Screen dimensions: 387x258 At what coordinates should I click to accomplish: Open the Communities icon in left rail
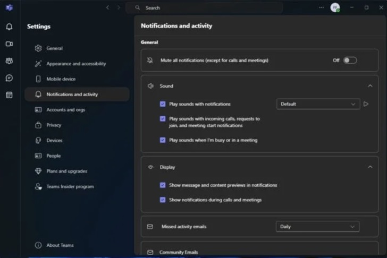[x=9, y=61]
